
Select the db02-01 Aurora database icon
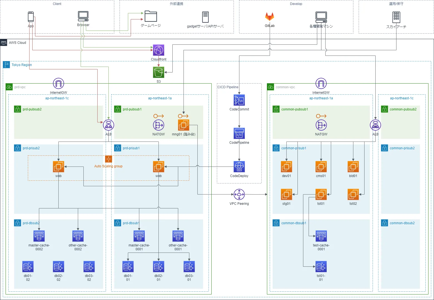point(158,267)
